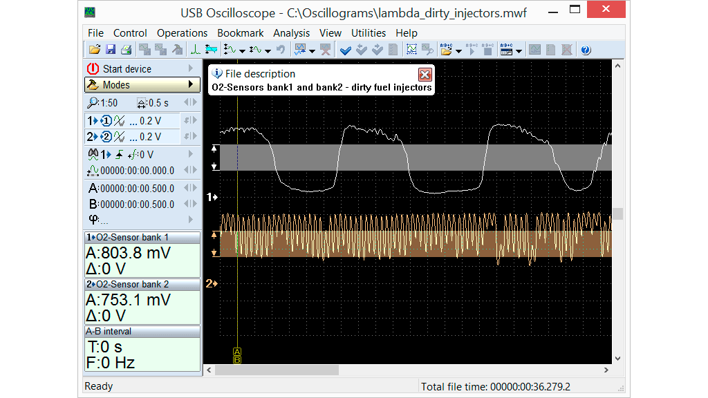Image resolution: width=708 pixels, height=398 pixels.
Task: Click the horizontal scrollbar right arrow
Action: click(606, 370)
